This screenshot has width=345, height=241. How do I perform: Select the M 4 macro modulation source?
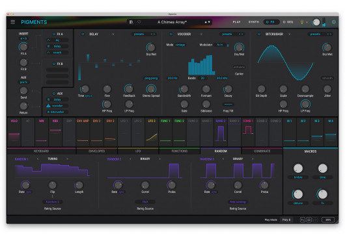331,132
